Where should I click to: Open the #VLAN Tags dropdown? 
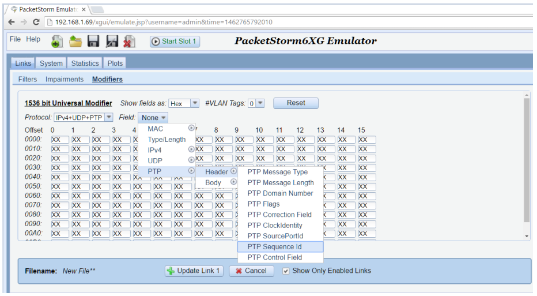260,103
